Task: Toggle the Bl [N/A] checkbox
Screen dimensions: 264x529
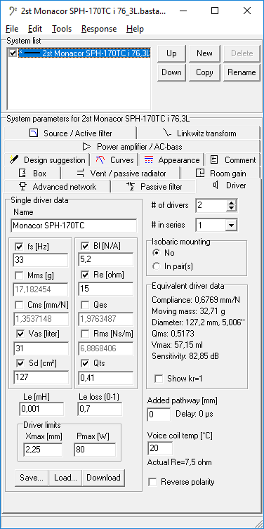Action: coord(84,247)
